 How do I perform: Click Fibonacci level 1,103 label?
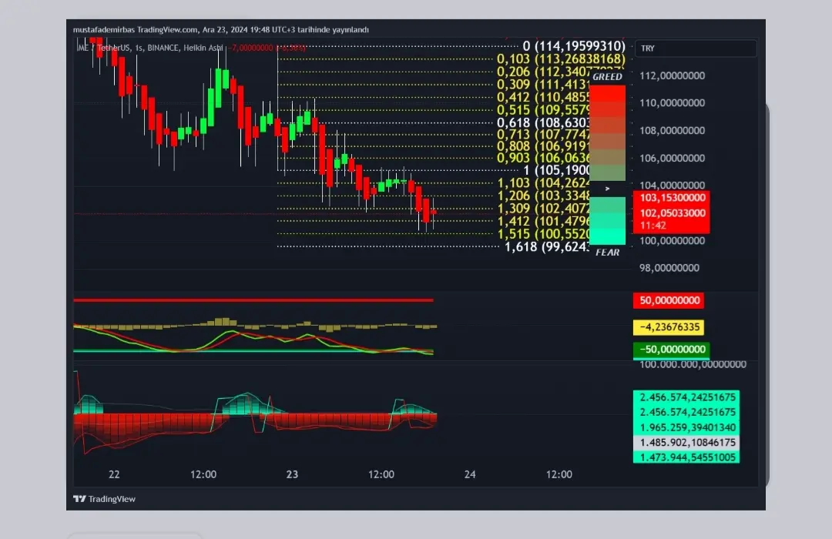tap(543, 183)
